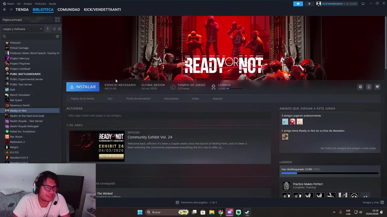Click the activity text field Diles algo
This screenshot has width=387, height=217.
point(169,115)
